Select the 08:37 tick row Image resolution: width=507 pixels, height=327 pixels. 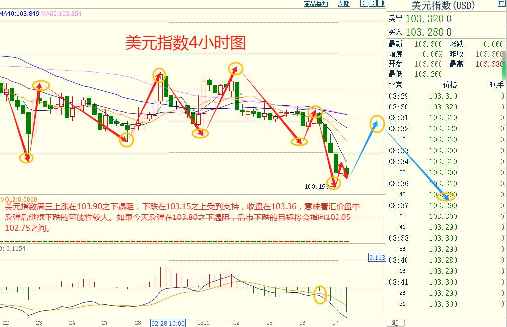click(446, 205)
